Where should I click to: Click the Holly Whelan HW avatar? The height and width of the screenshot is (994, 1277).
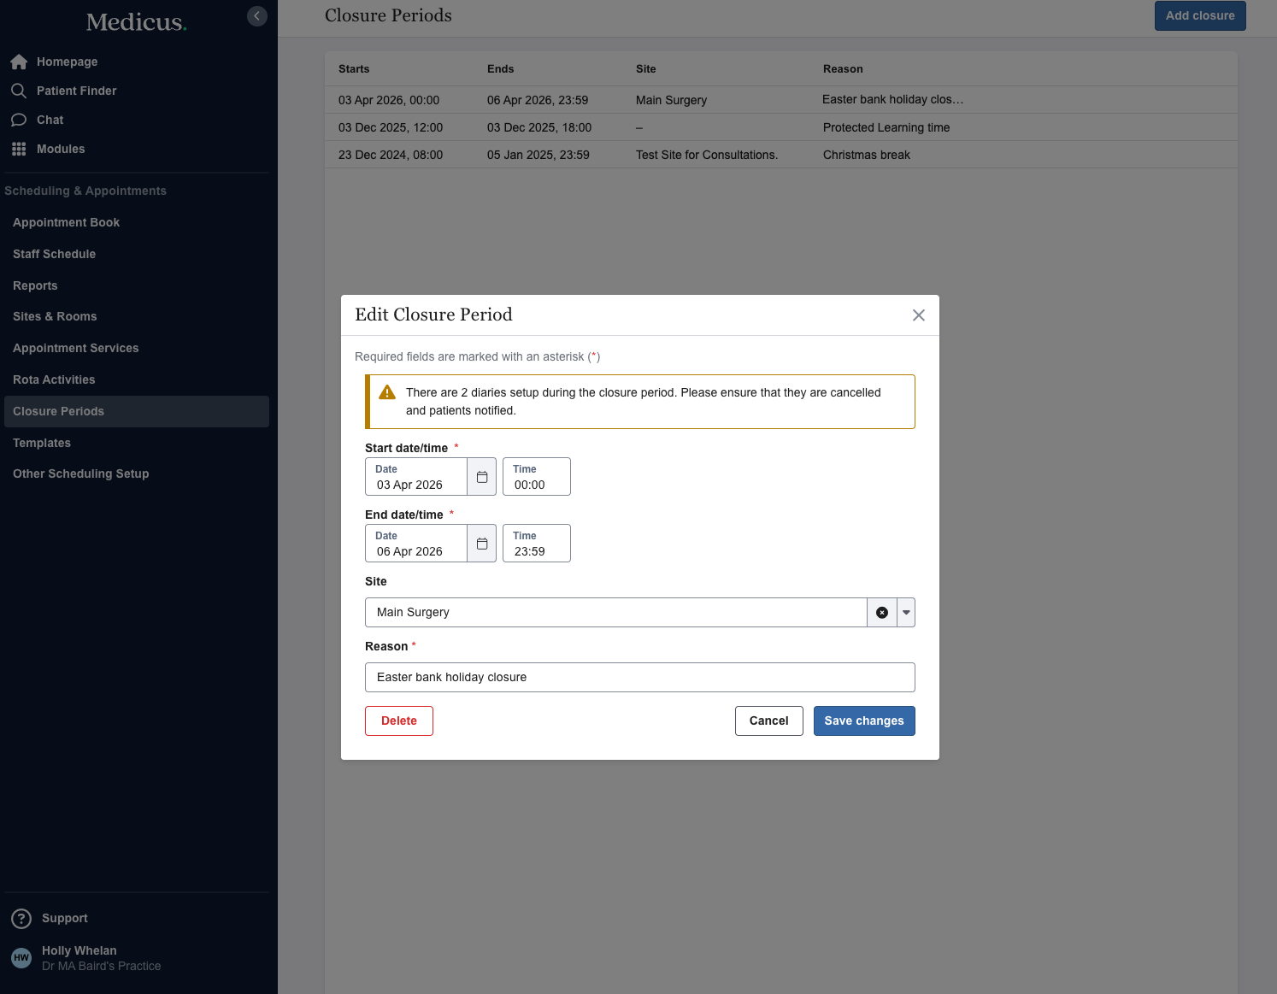[x=21, y=958]
